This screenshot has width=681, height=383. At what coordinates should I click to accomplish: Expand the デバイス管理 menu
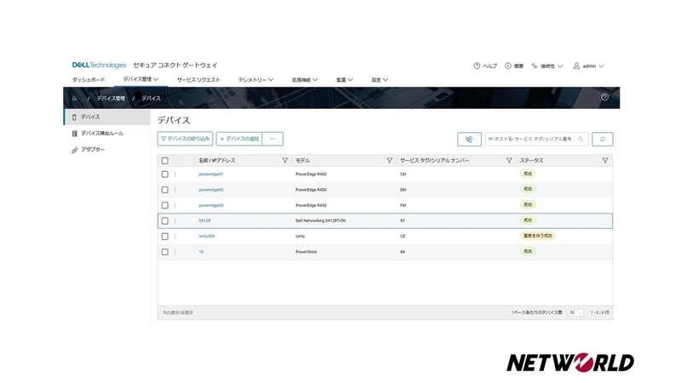click(x=140, y=79)
